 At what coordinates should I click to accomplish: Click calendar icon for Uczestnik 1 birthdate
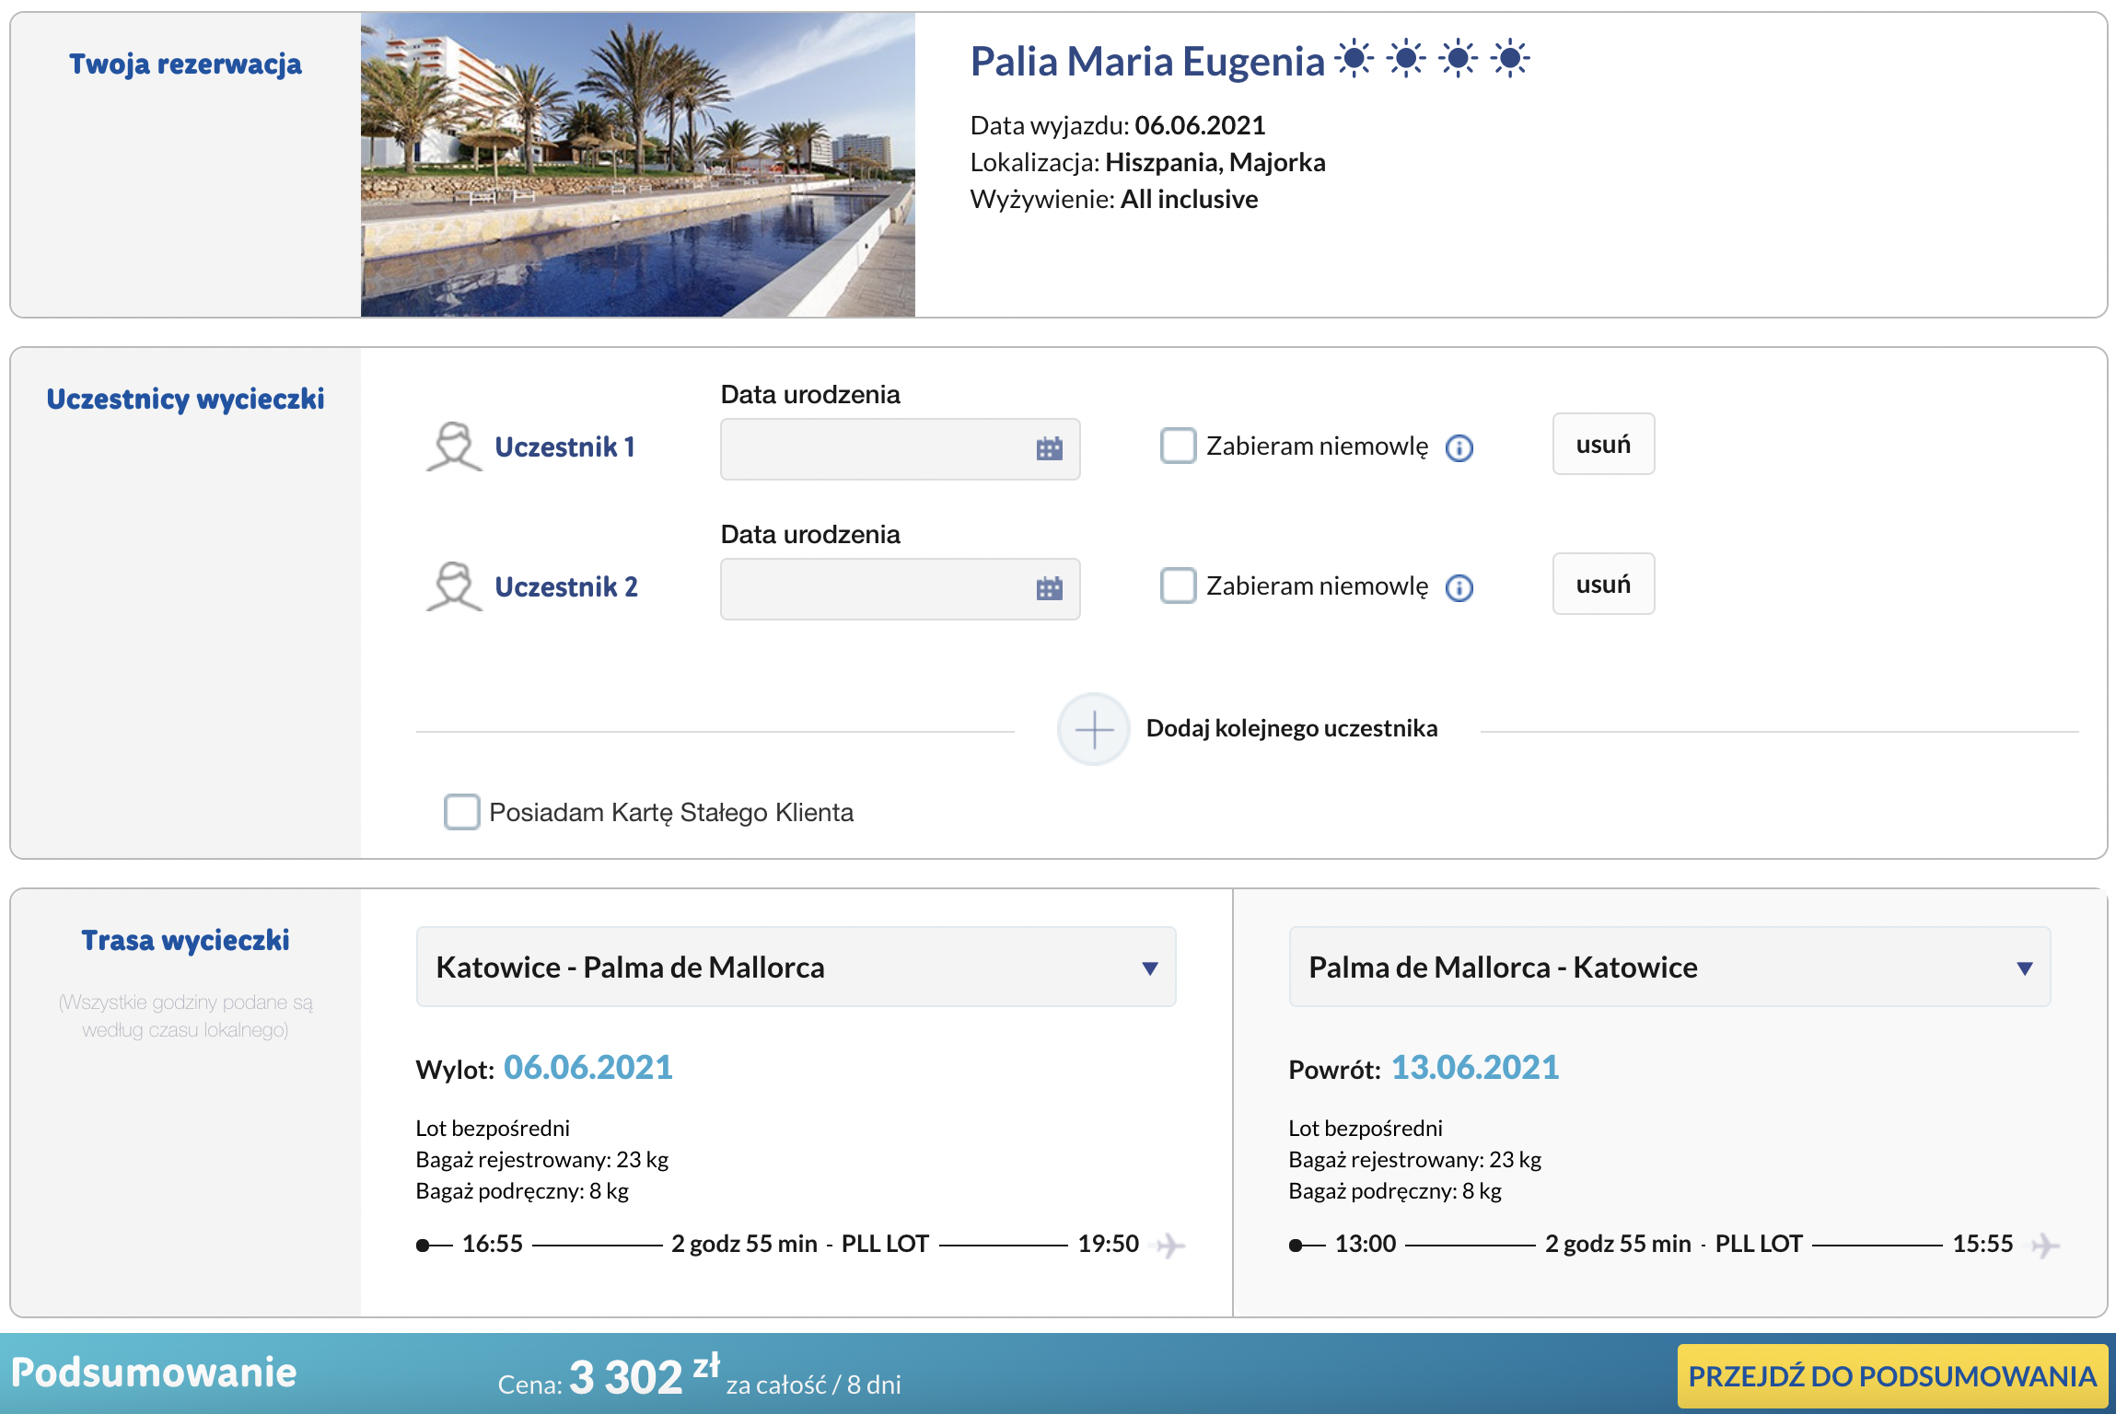[x=1049, y=449]
